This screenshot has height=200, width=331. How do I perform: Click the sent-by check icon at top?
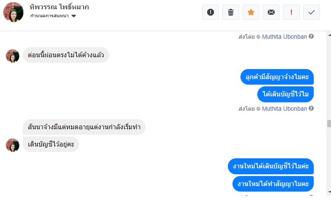click(258, 37)
